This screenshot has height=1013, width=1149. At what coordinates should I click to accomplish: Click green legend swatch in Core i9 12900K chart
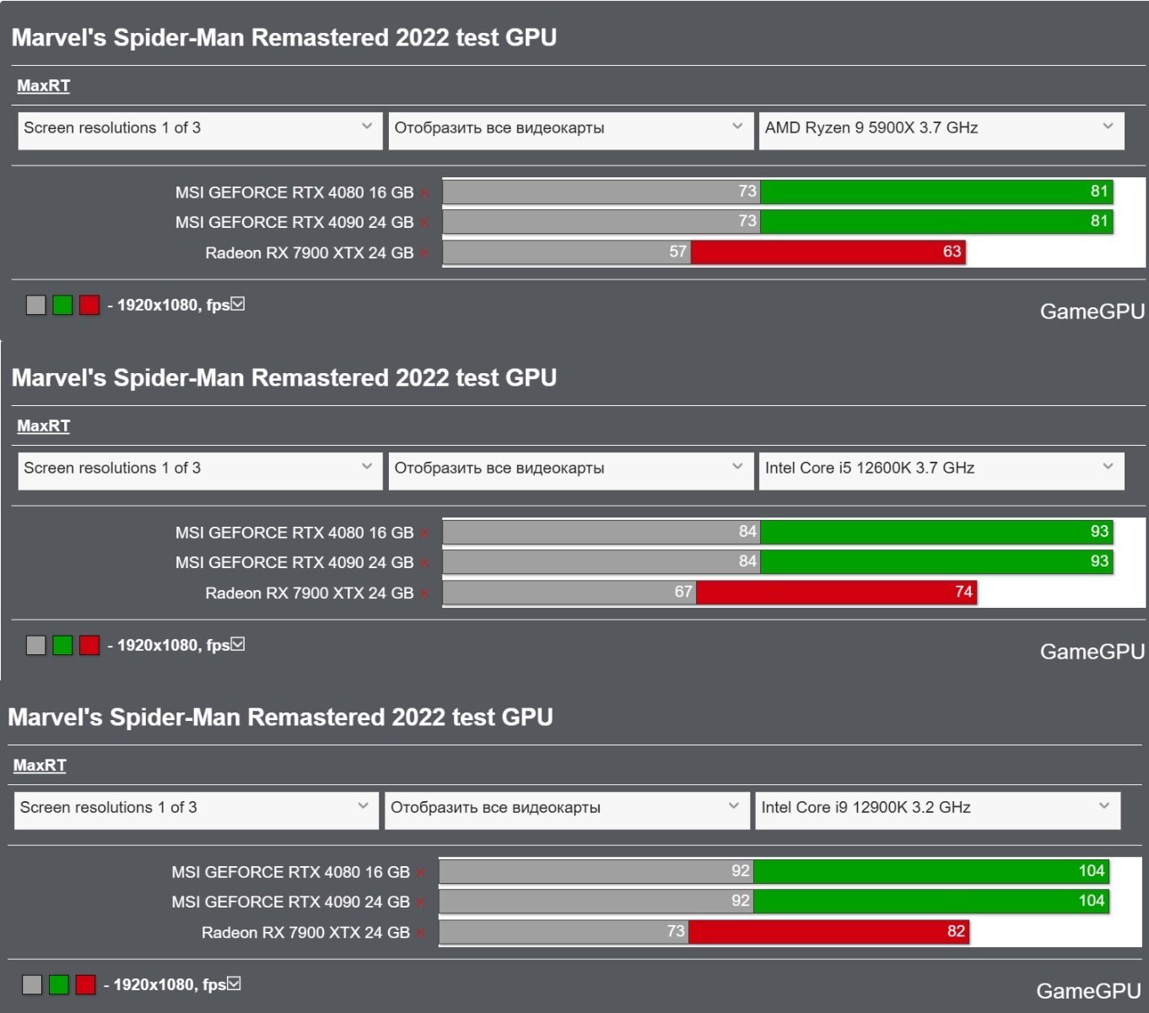58,984
